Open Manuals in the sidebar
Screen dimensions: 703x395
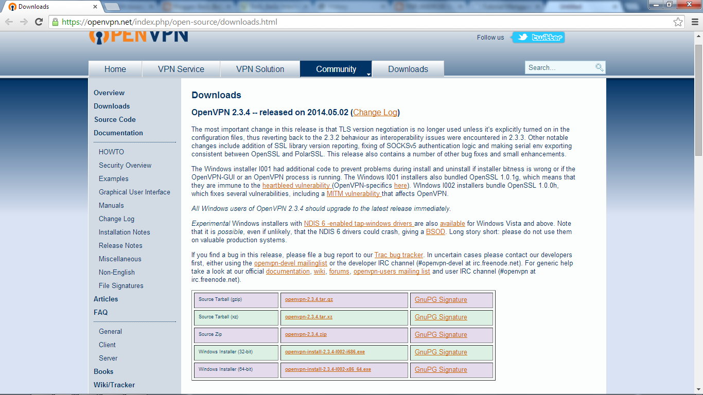click(x=111, y=205)
